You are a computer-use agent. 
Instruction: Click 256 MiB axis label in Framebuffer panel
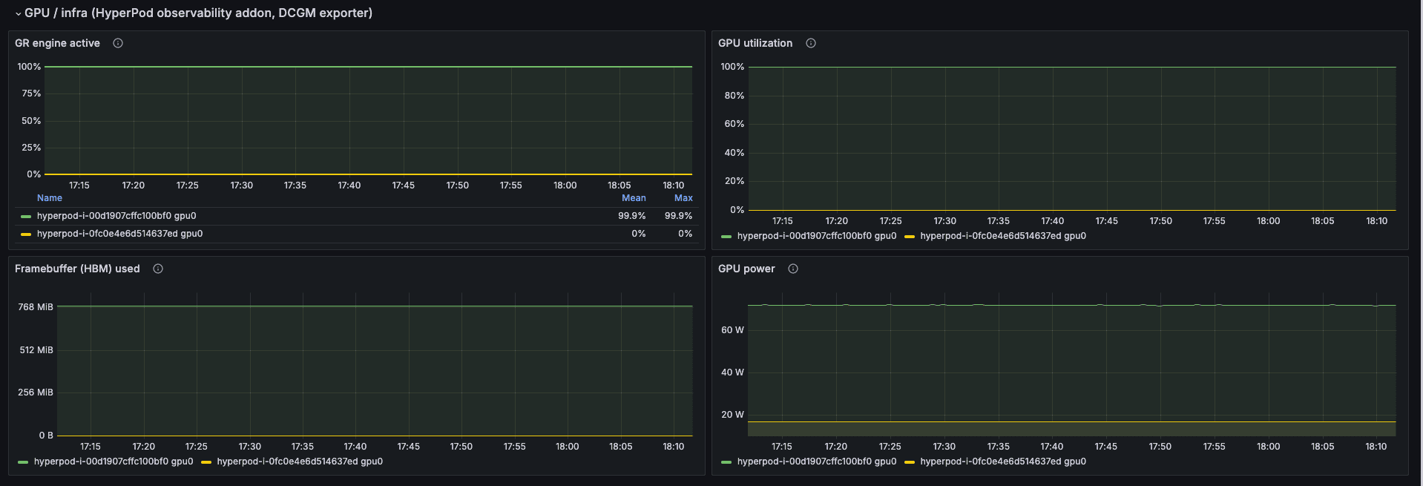coord(36,393)
